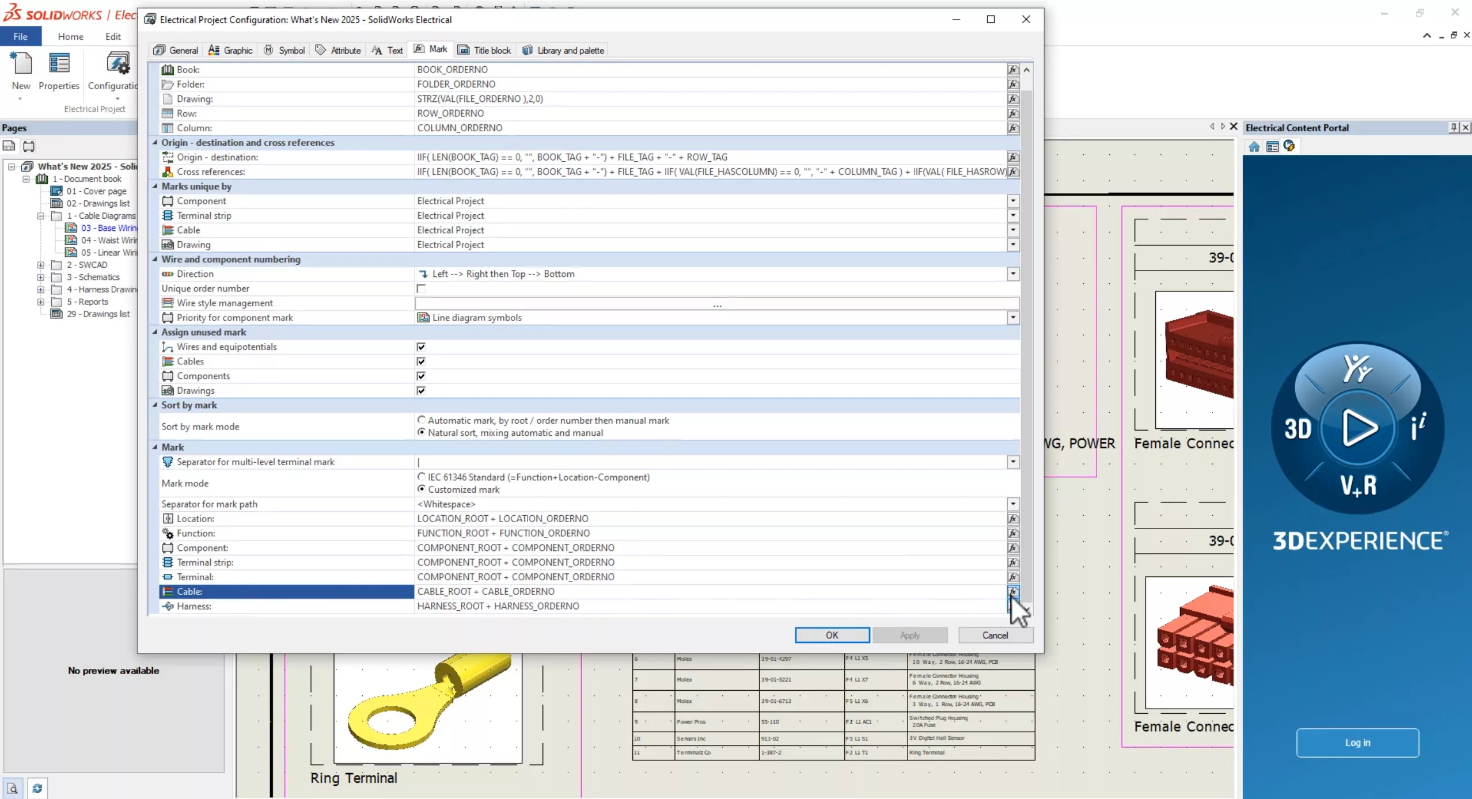This screenshot has width=1472, height=799.
Task: Switch to Attribute tab
Action: coord(338,50)
